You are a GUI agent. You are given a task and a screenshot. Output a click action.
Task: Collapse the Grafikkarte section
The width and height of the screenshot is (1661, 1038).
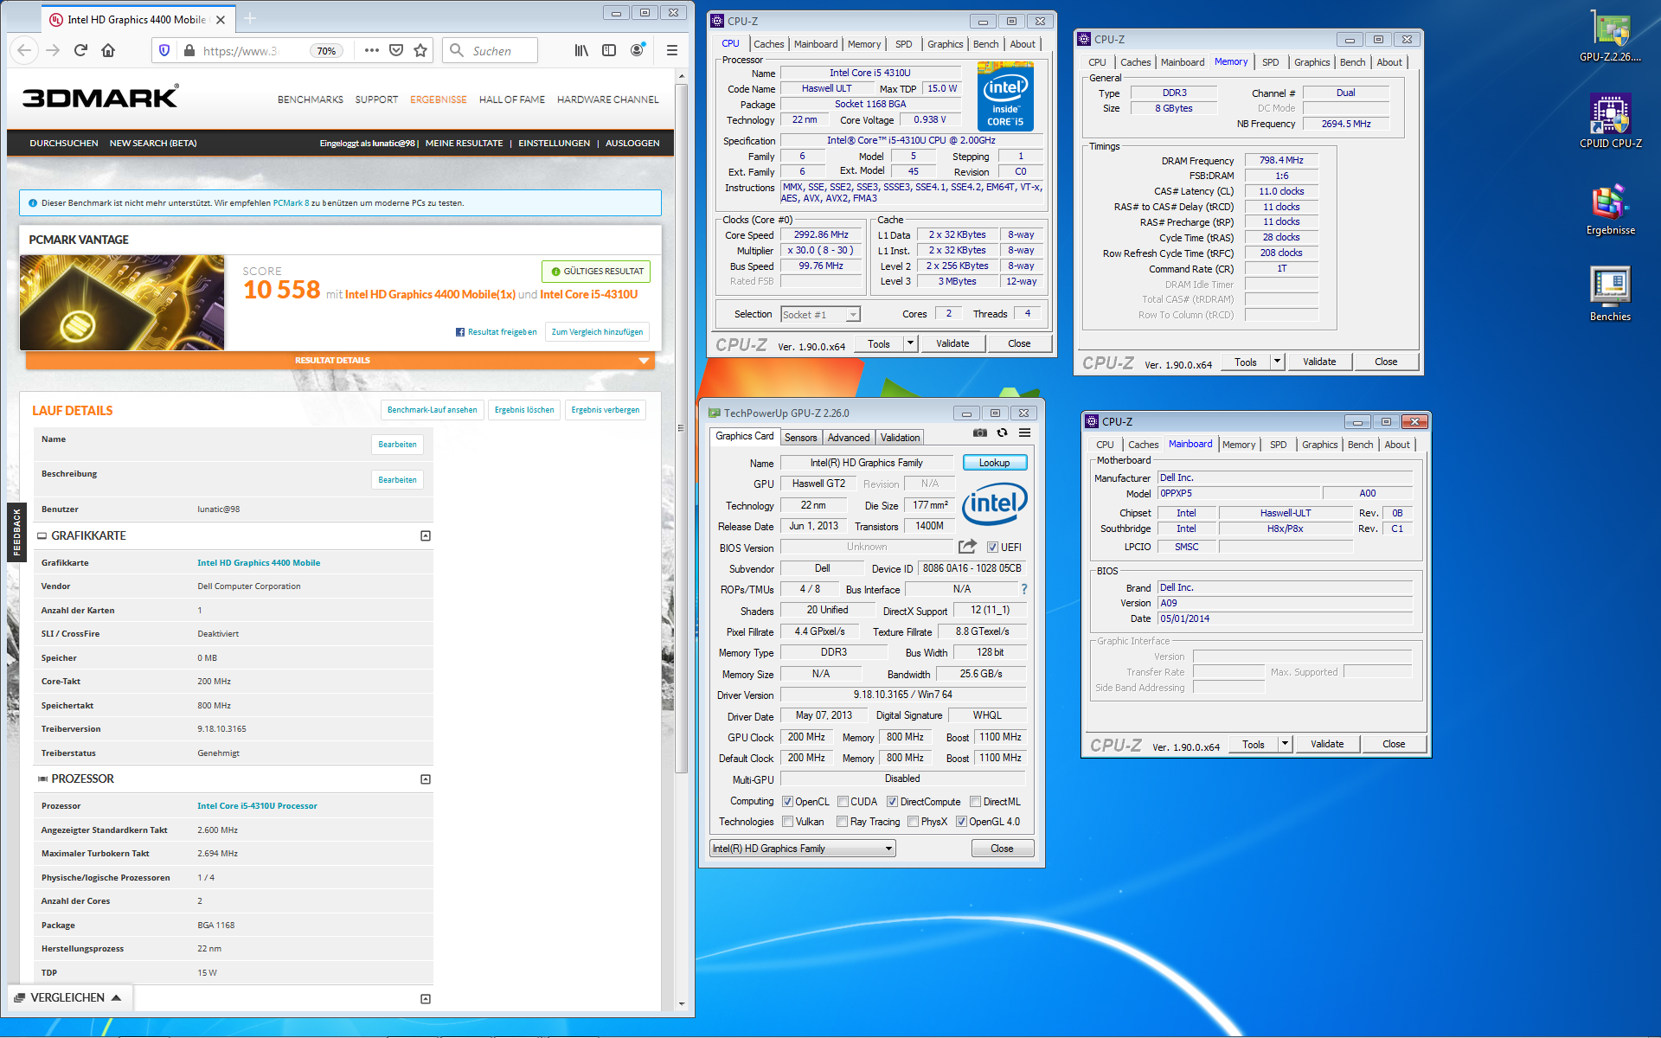click(426, 536)
